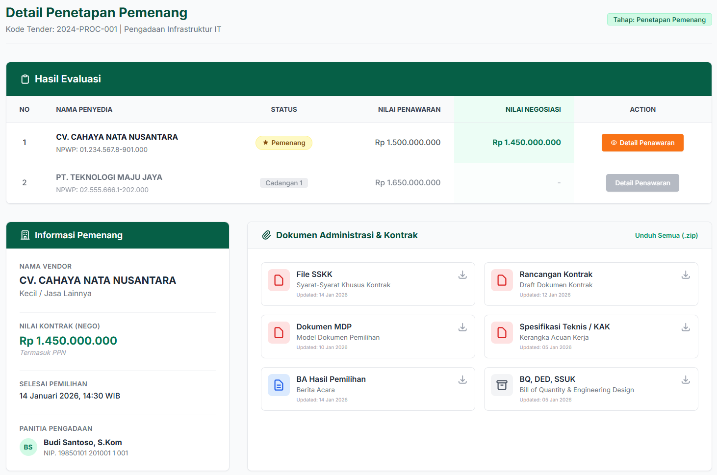The height and width of the screenshot is (475, 717).
Task: Click the paperclip icon beside Dokumen Administrasi
Action: click(266, 235)
